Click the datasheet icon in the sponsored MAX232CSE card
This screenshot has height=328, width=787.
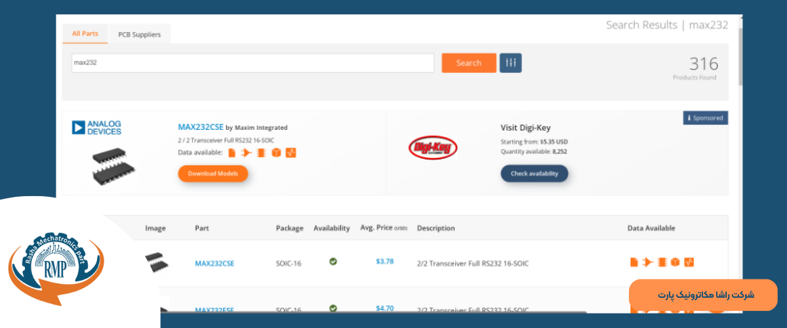point(232,153)
